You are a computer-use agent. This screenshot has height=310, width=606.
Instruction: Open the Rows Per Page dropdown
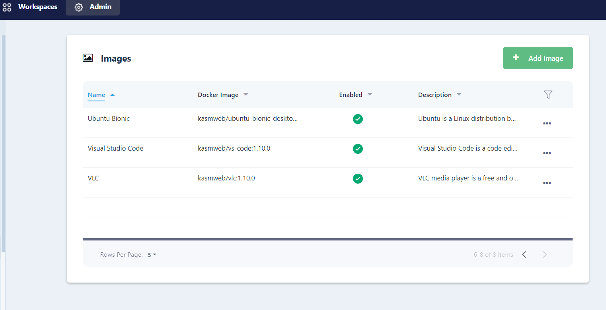click(x=151, y=254)
